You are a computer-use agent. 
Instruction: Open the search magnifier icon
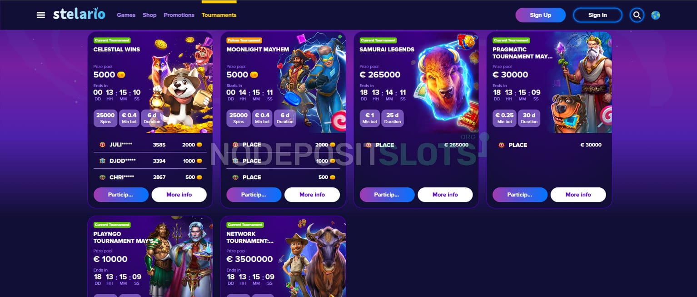click(637, 15)
